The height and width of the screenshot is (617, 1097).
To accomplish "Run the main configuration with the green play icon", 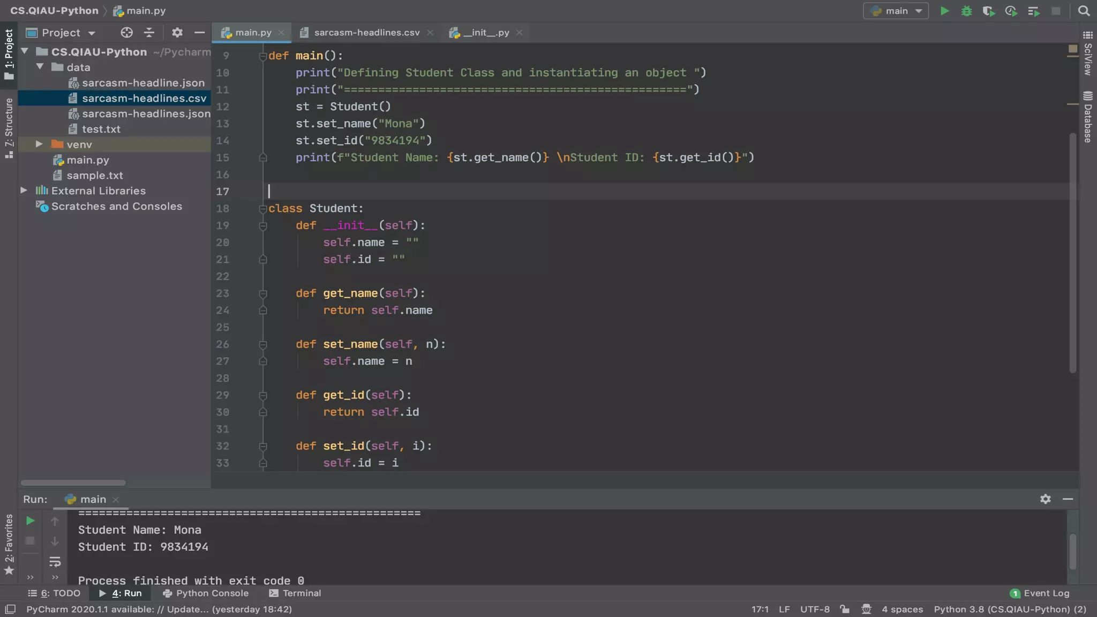I will click(945, 11).
